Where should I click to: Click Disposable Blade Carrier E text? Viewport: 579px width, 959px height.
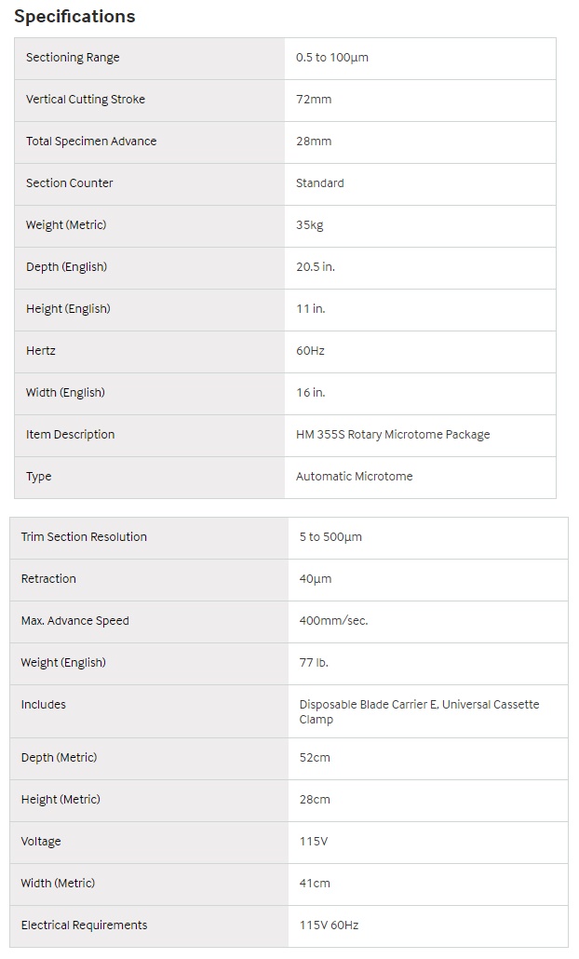[369, 705]
